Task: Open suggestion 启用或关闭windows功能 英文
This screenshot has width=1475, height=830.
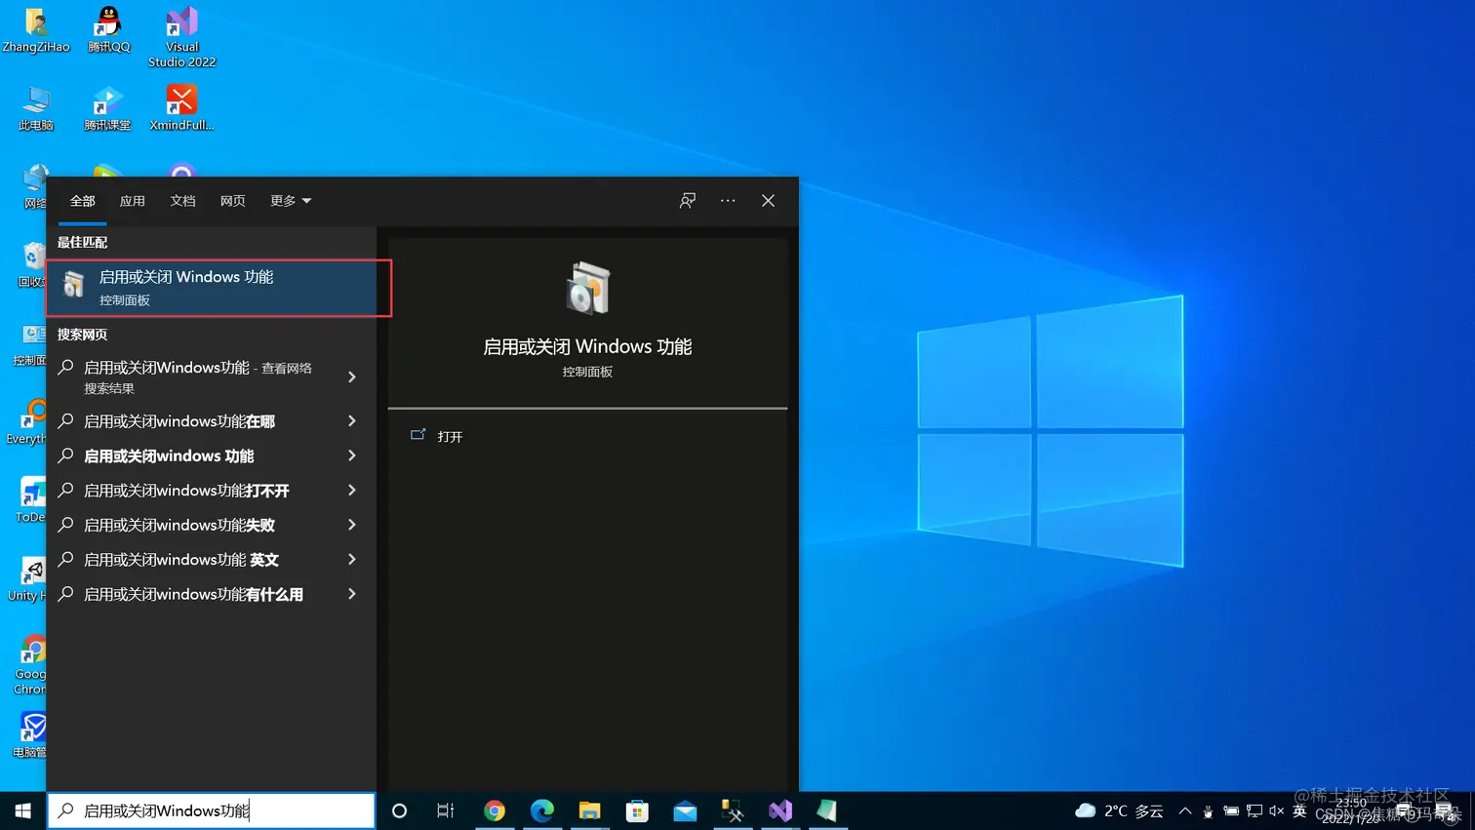Action: [211, 560]
